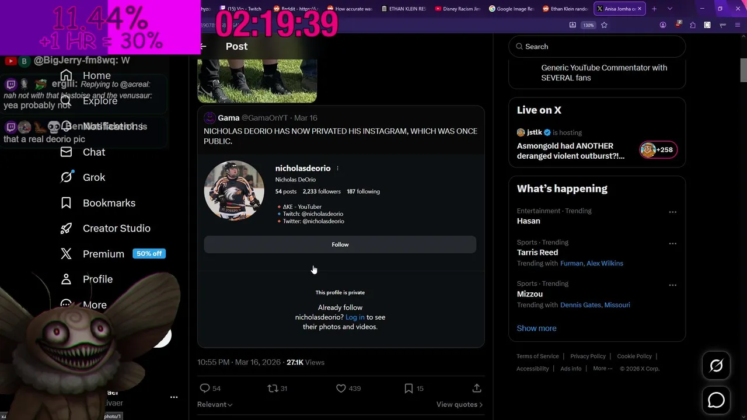Click the repost icon with 31 reposts

[273, 388]
